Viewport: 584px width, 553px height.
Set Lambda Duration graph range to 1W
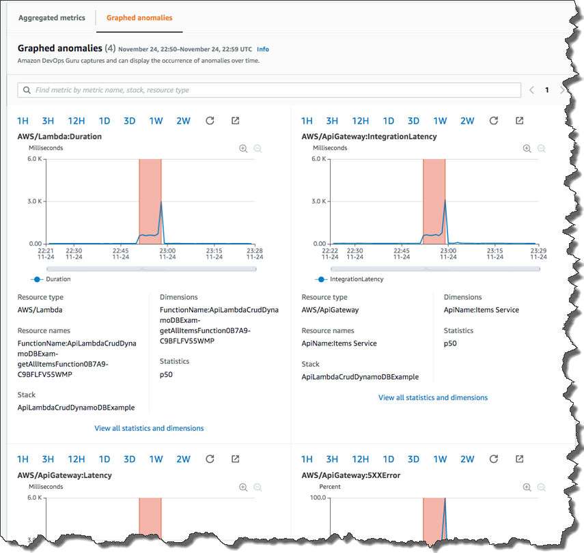tap(156, 121)
